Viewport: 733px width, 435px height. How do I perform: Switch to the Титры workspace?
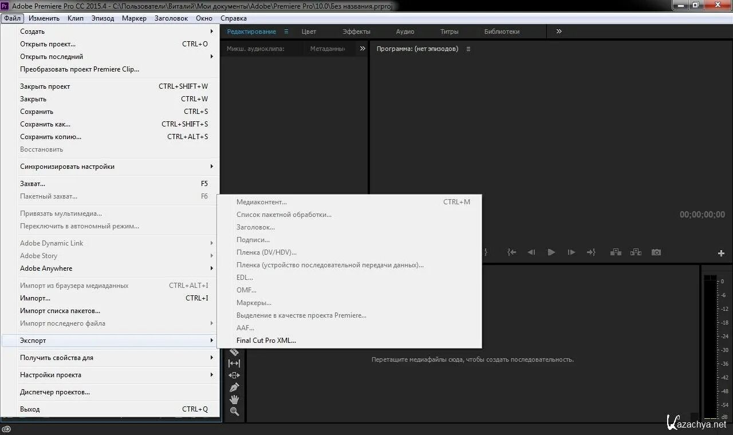[x=450, y=31]
